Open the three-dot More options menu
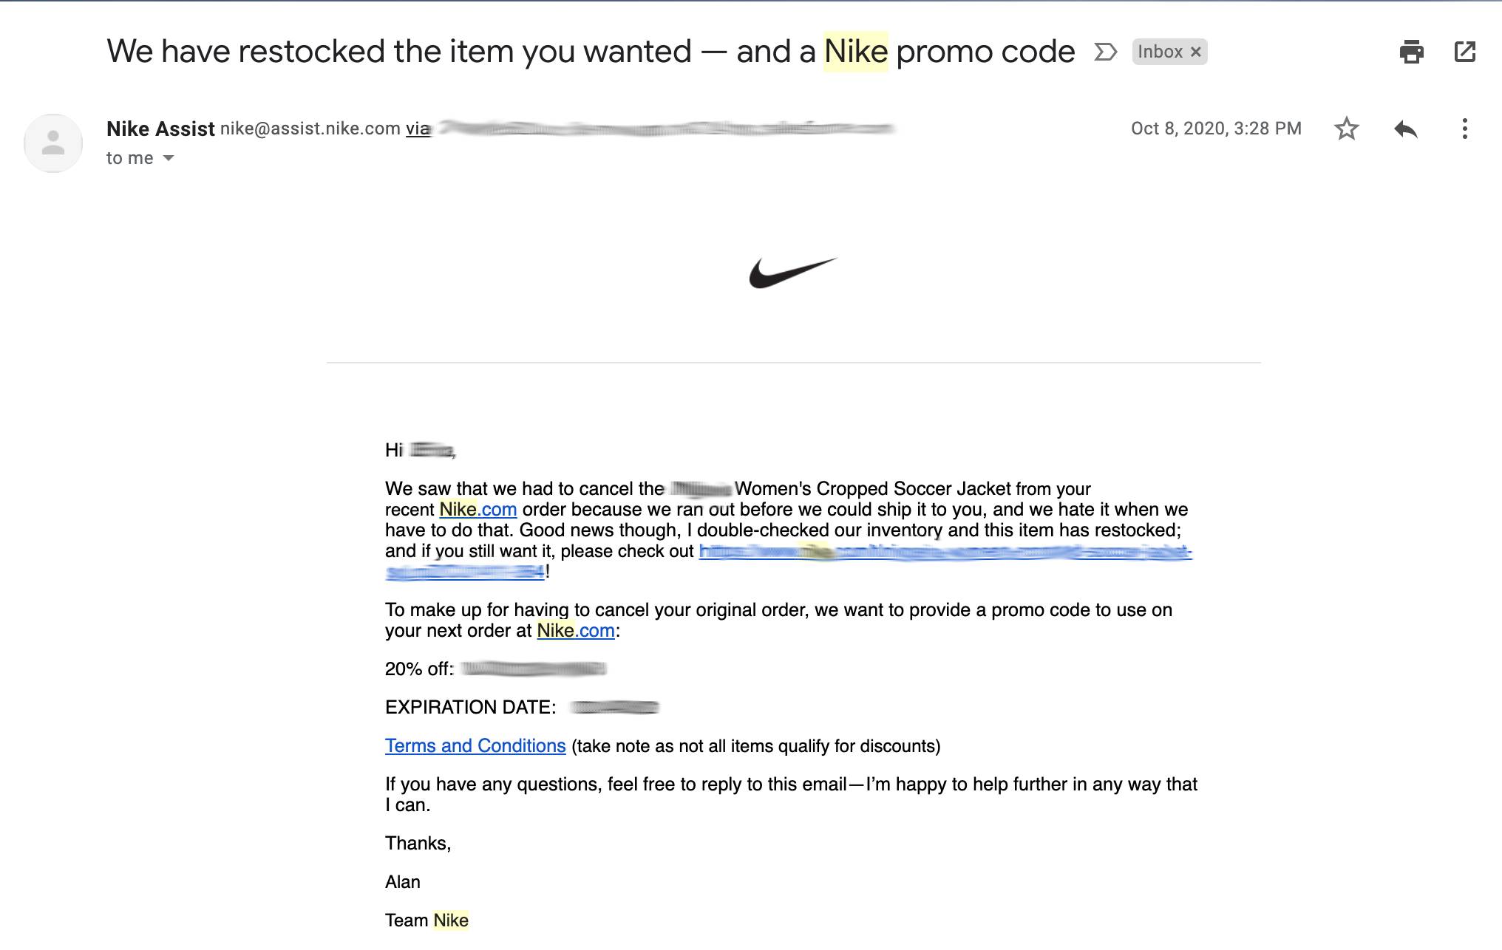 tap(1464, 129)
